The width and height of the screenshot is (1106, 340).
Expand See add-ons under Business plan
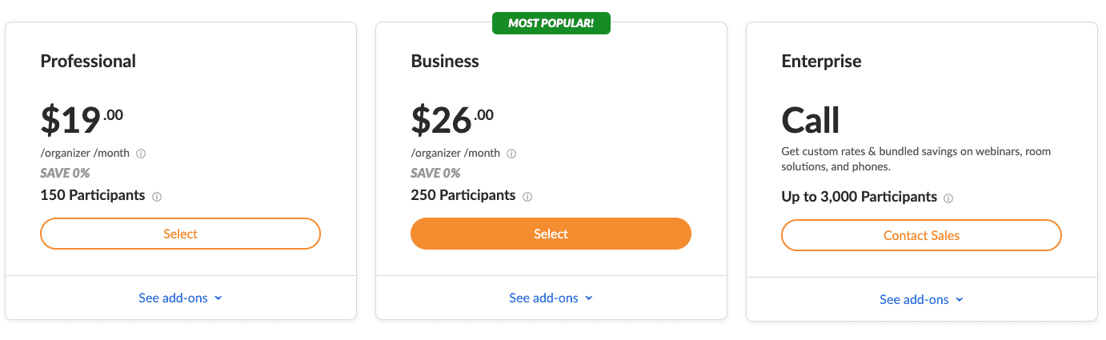(x=551, y=298)
